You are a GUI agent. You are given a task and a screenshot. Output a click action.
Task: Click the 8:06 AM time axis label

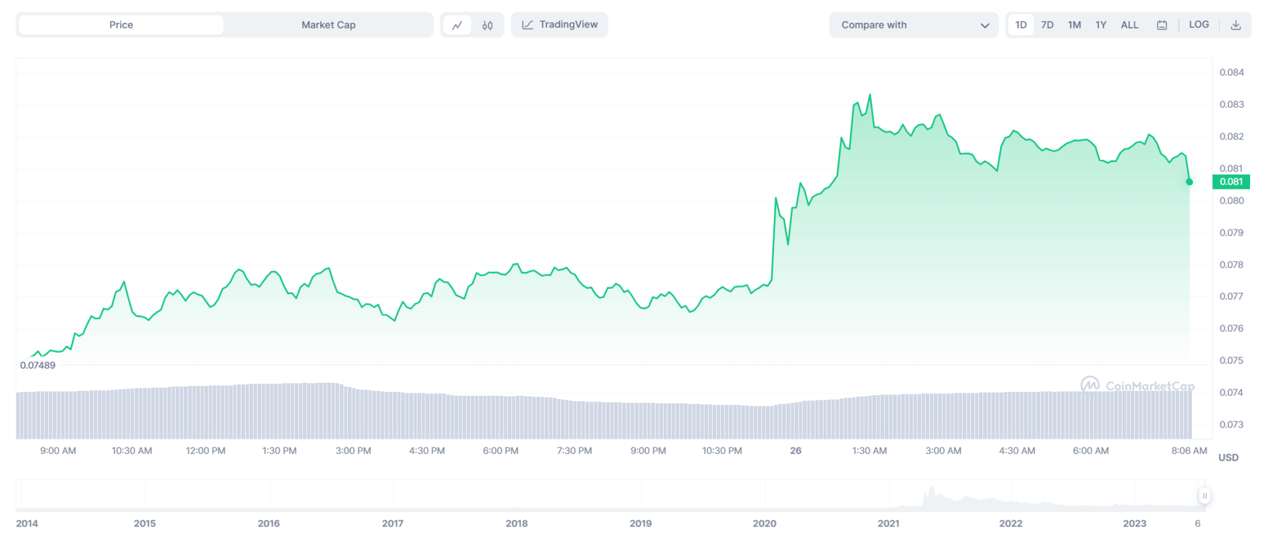click(1189, 451)
